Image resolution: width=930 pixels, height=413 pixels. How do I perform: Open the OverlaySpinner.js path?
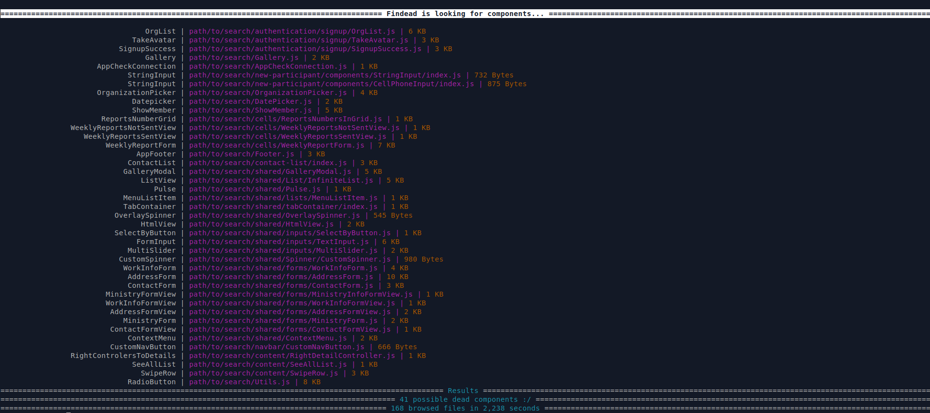click(x=274, y=215)
